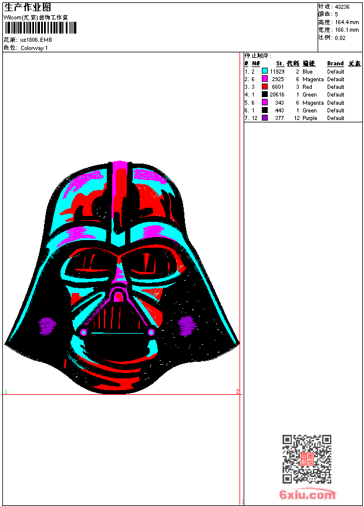Click the cyan swatch in the Blue row
This screenshot has width=364, height=506.
click(265, 71)
